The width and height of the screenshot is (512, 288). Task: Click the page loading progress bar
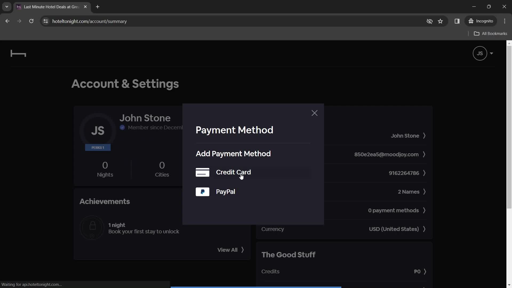(256, 287)
